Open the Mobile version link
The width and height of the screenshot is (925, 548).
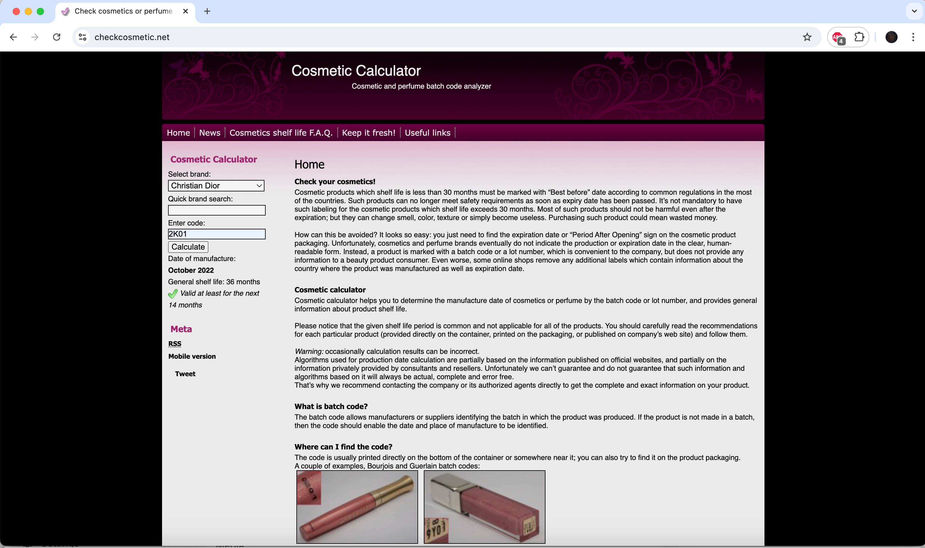click(192, 356)
